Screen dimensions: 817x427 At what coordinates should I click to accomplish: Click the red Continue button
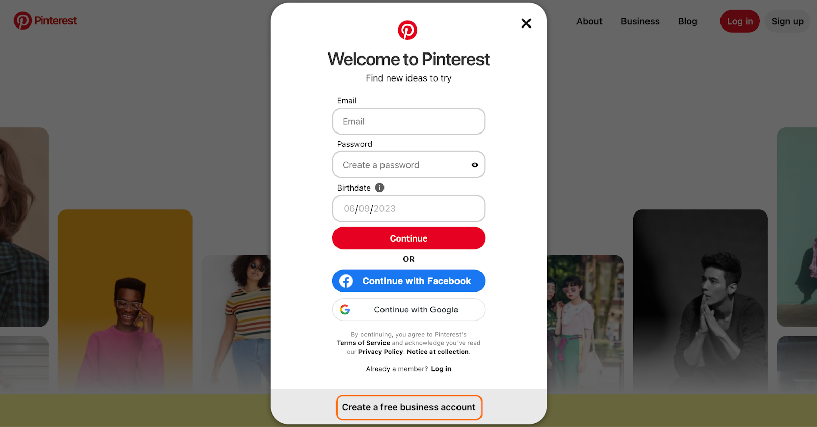point(408,238)
